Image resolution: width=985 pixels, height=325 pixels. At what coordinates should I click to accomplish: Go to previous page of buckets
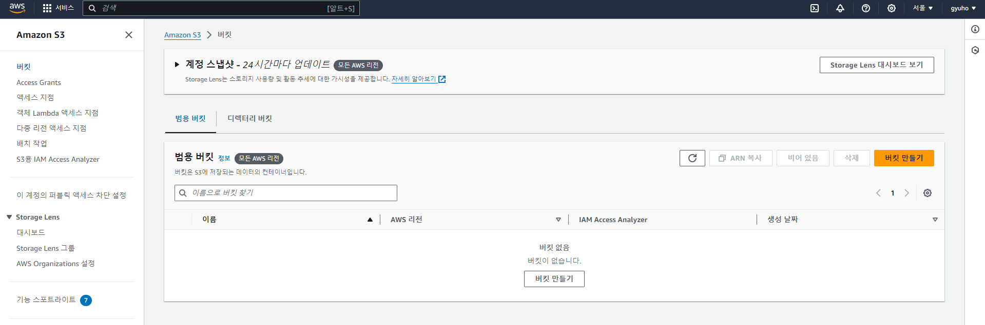coord(878,193)
